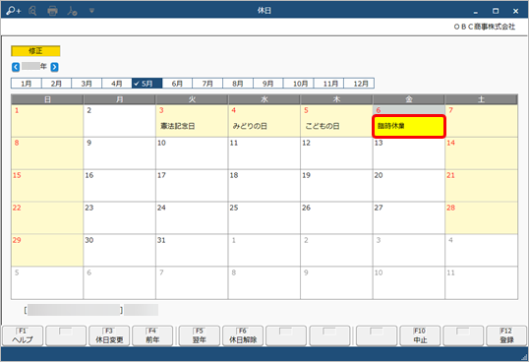Image resolution: width=529 pixels, height=362 pixels.
Task: Switch to the 8月 tab
Action: point(238,84)
